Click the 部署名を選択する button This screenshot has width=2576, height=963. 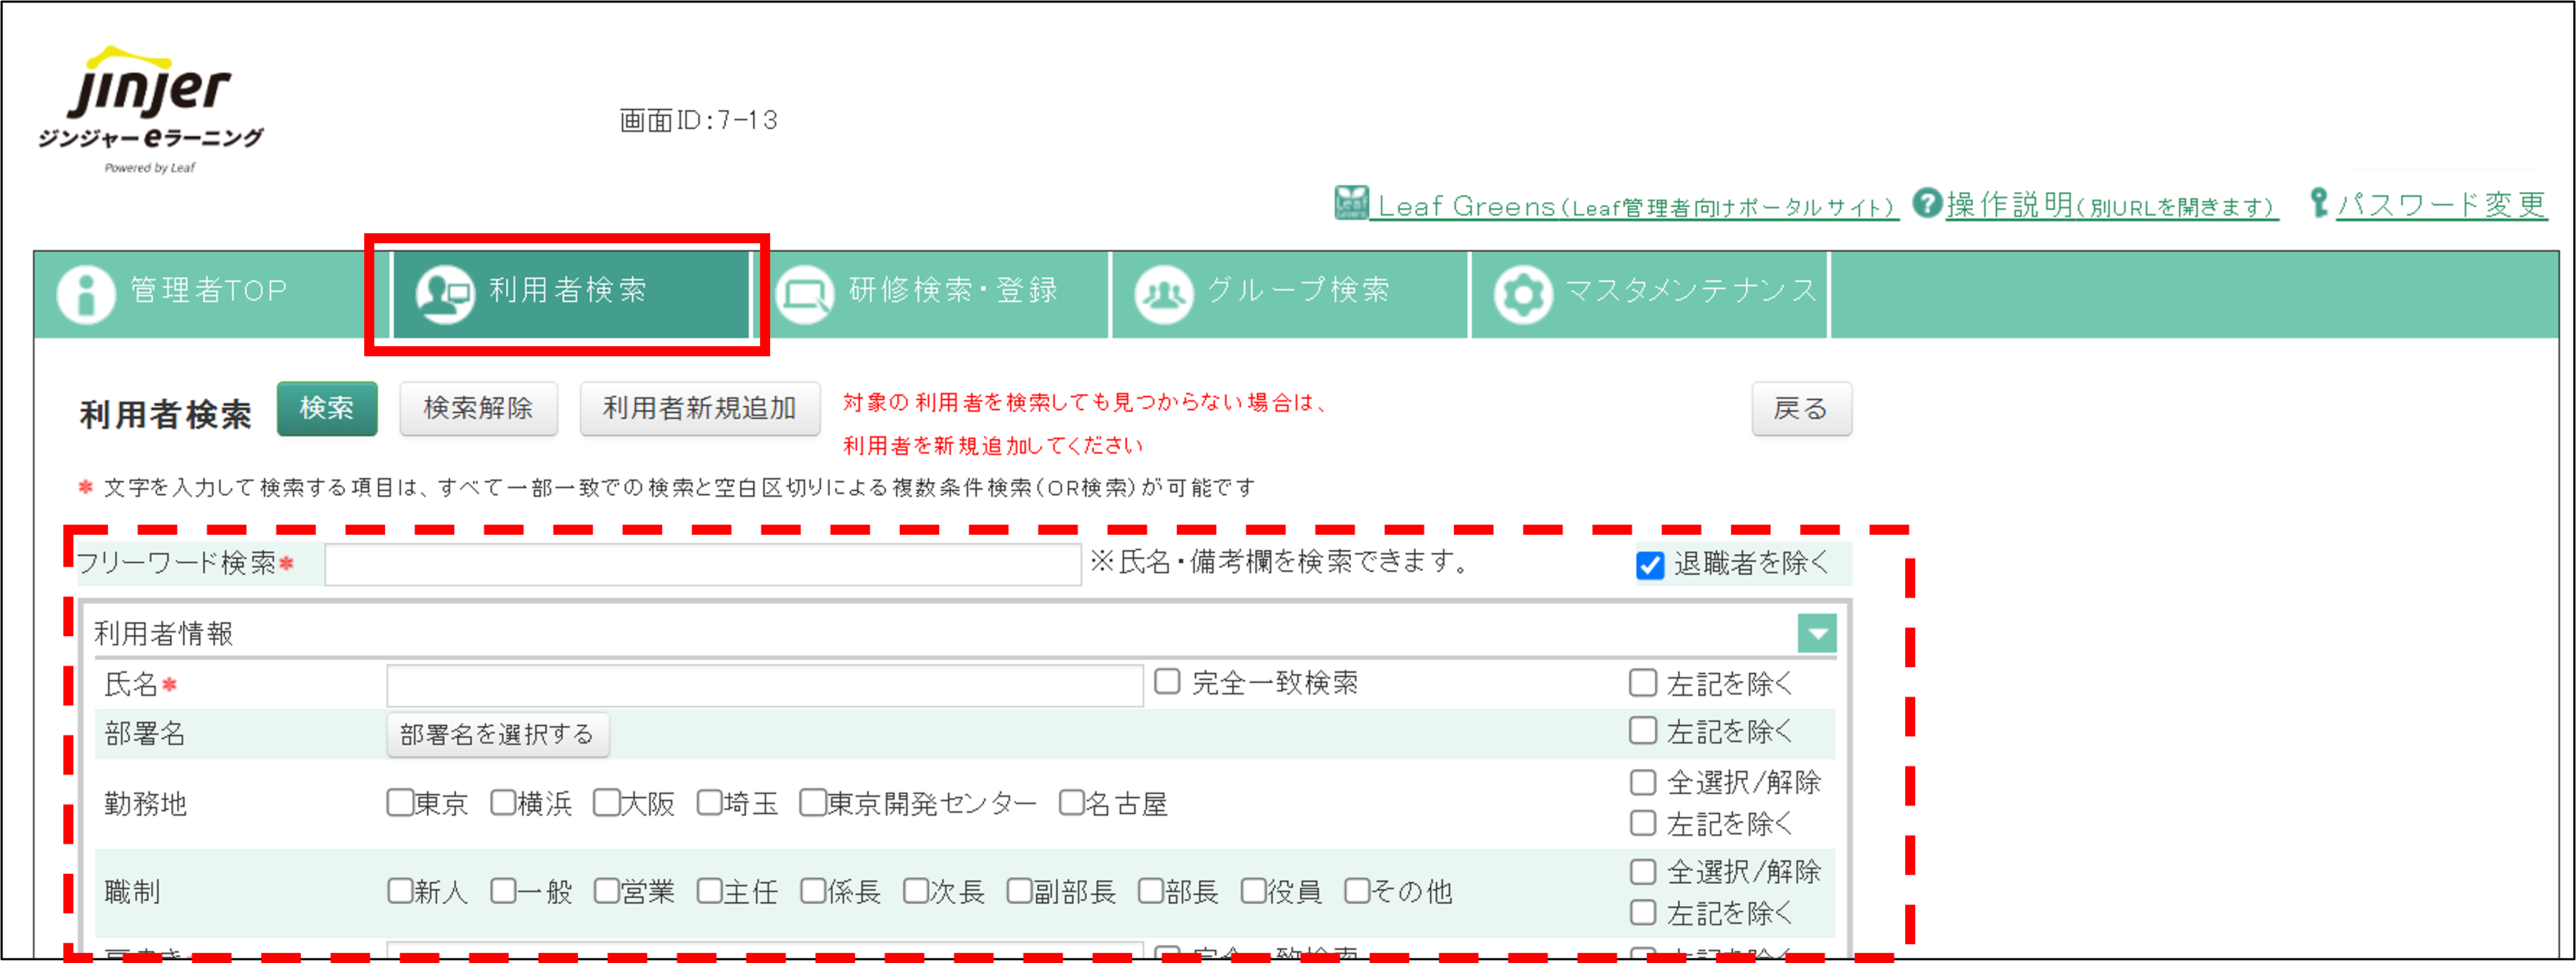coord(497,735)
